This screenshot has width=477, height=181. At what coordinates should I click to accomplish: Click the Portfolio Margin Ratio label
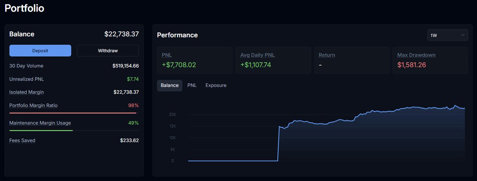(x=33, y=105)
